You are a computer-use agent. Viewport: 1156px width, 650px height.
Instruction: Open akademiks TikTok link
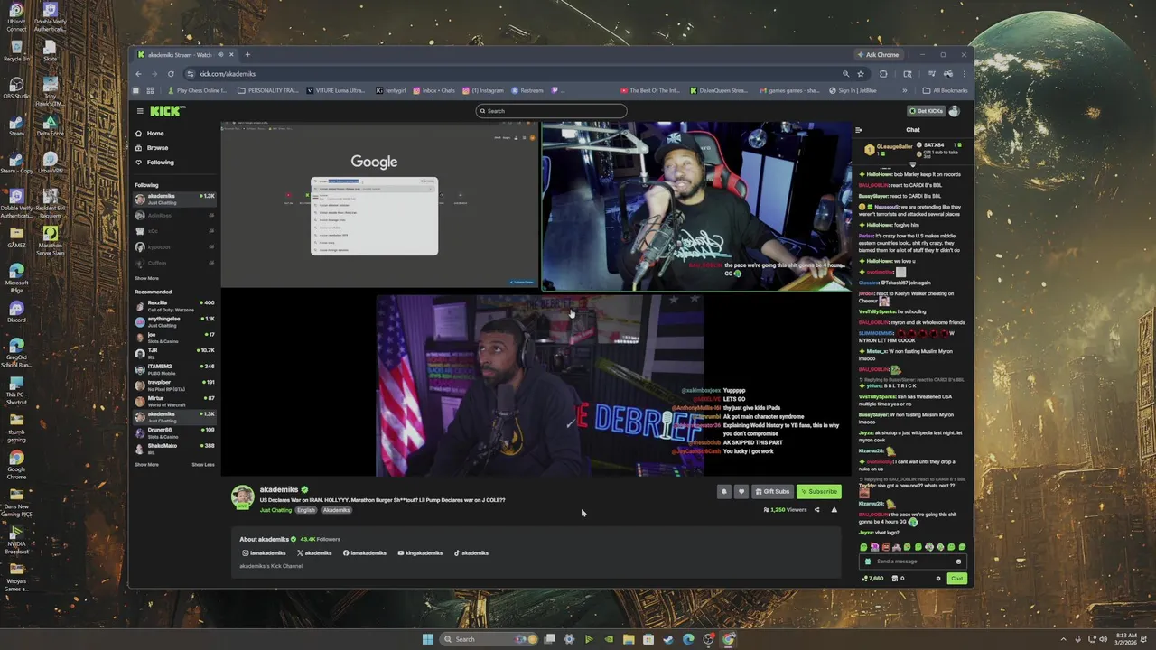pyautogui.click(x=471, y=553)
